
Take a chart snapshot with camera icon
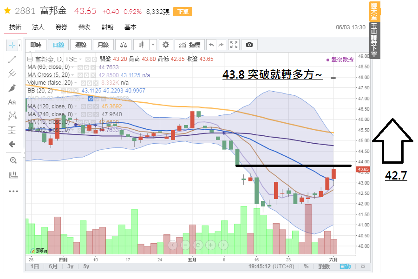coord(249,45)
